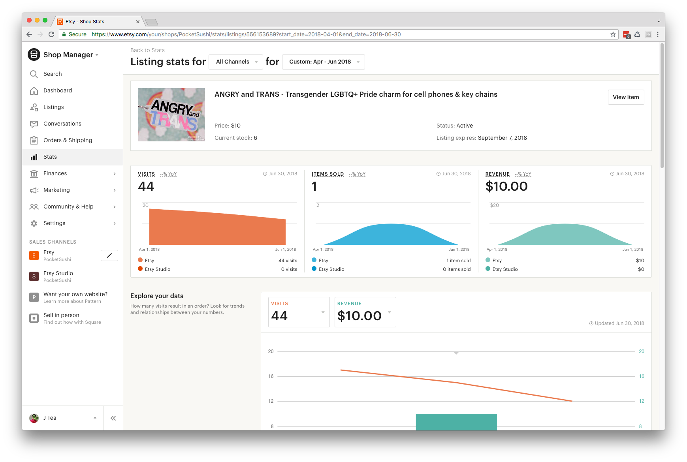Reload the page in the browser

[51, 34]
